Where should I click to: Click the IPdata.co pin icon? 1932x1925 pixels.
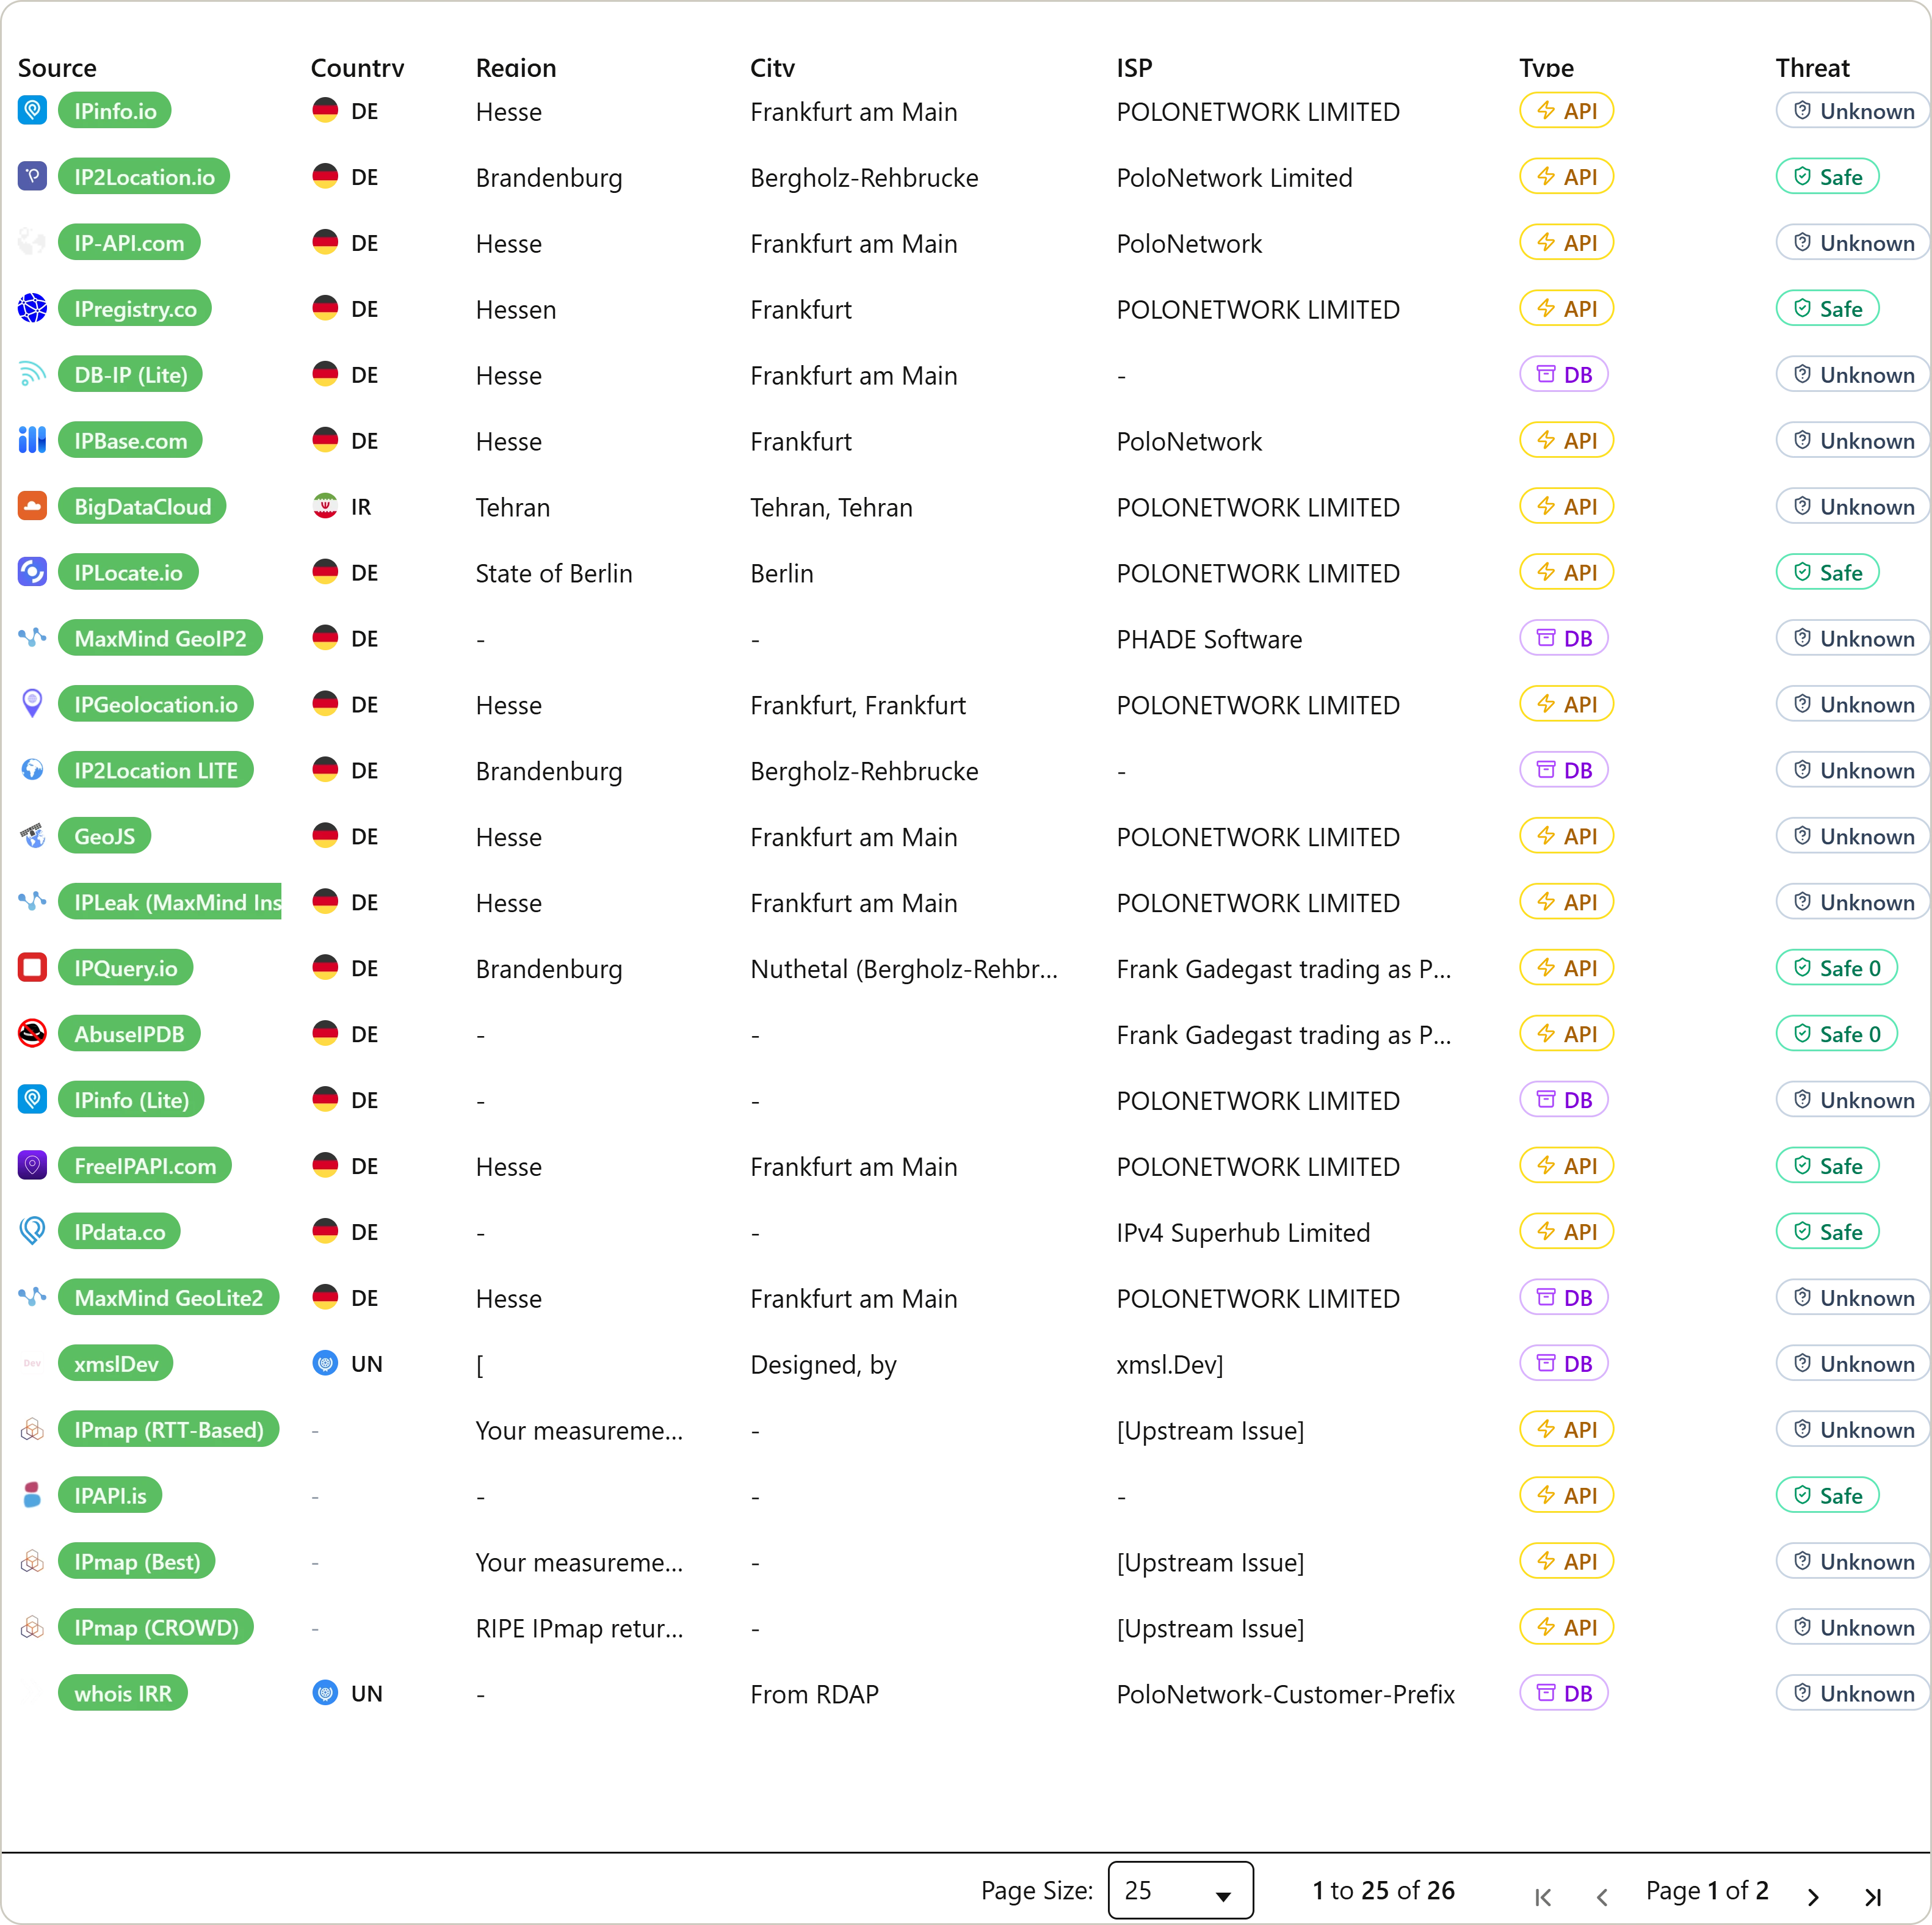pyautogui.click(x=33, y=1231)
